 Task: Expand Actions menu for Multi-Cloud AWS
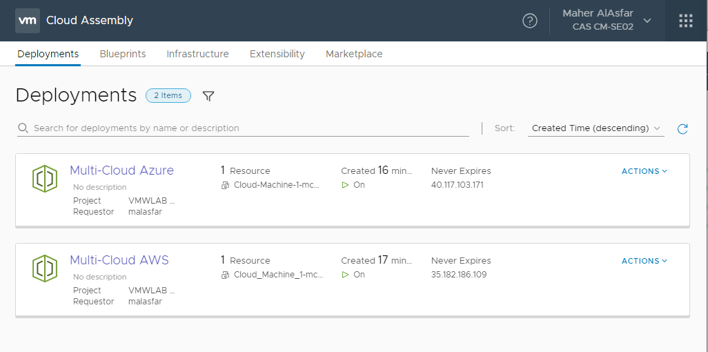[645, 261]
